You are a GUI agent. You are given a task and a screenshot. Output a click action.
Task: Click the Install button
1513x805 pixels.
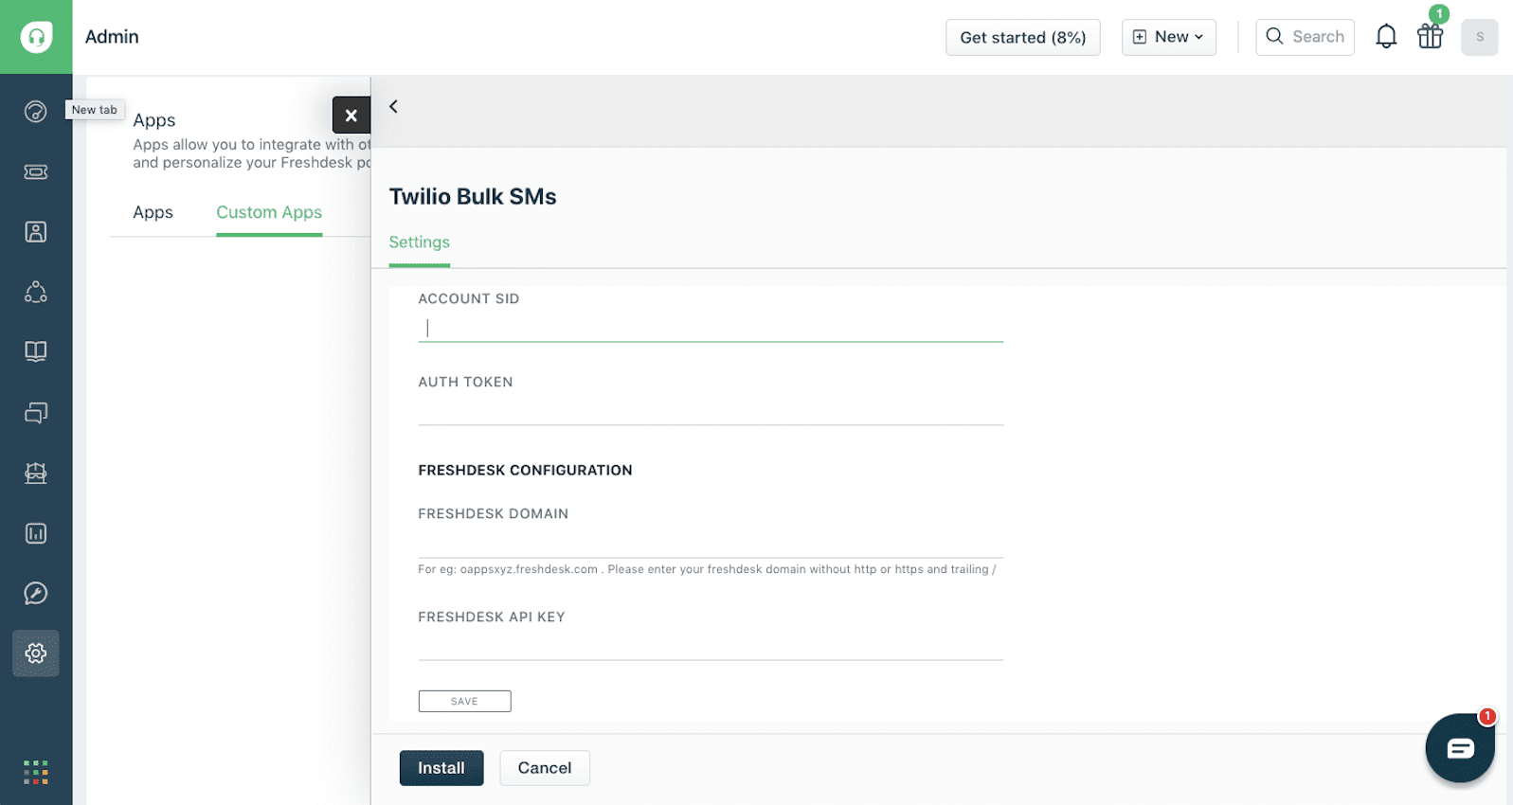(441, 768)
